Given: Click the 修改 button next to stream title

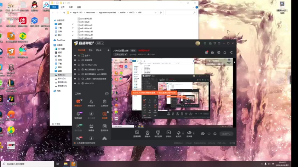Looking at the screenshot, I should 133,50.
